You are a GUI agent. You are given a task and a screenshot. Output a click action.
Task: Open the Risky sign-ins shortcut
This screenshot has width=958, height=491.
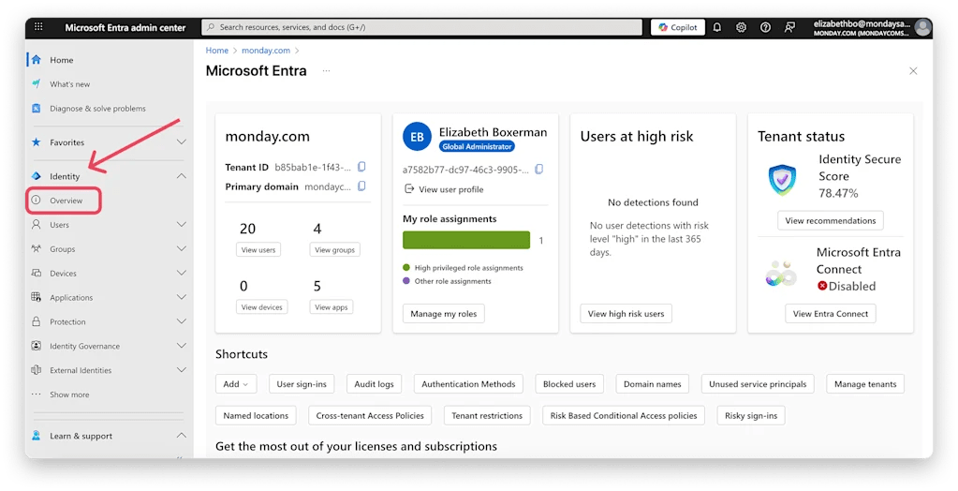tap(751, 415)
